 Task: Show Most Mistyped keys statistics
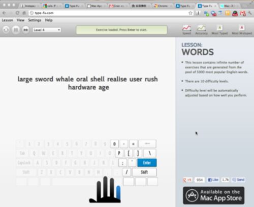tap(242, 30)
